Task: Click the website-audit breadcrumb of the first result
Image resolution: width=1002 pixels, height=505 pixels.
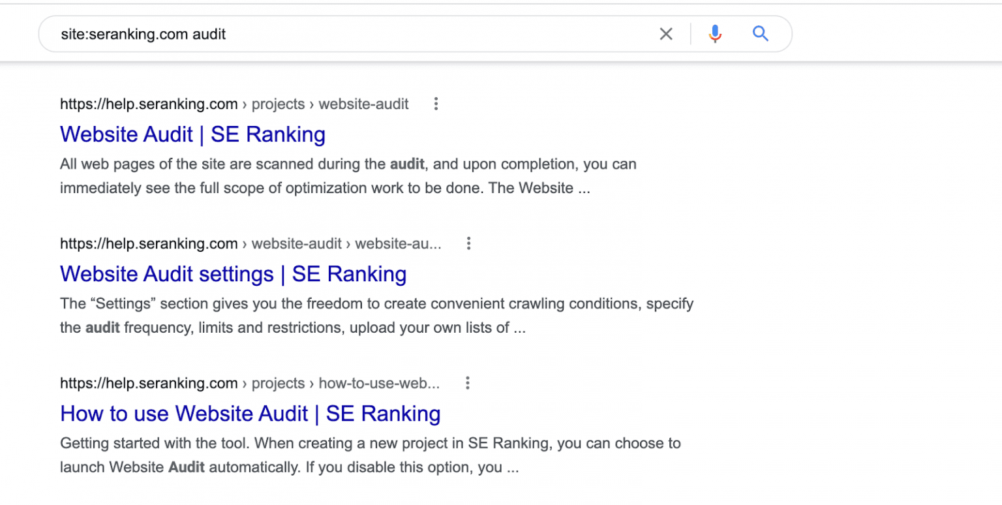Action: tap(363, 104)
